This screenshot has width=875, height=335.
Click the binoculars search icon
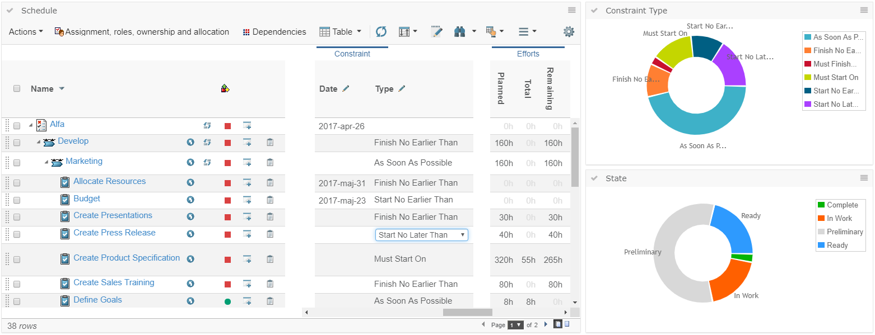point(460,32)
